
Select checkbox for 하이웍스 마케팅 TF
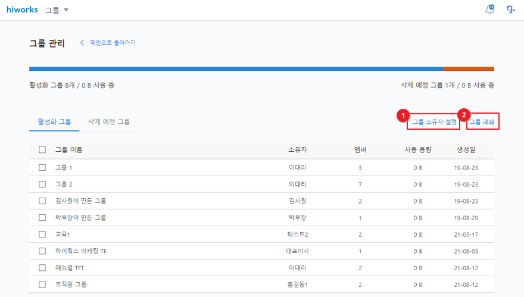click(42, 251)
